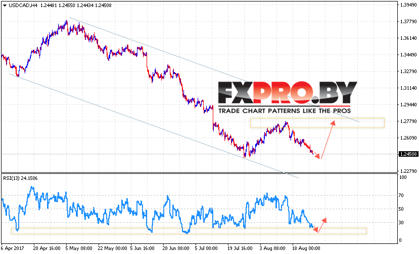Click the 20 Apr 16:00 time label
This screenshot has width=419, height=254.
[47, 248]
